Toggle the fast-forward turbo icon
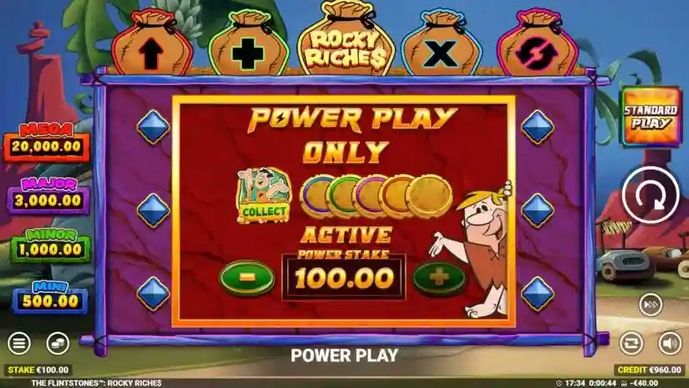Viewport: 689px width, 388px height. (651, 304)
